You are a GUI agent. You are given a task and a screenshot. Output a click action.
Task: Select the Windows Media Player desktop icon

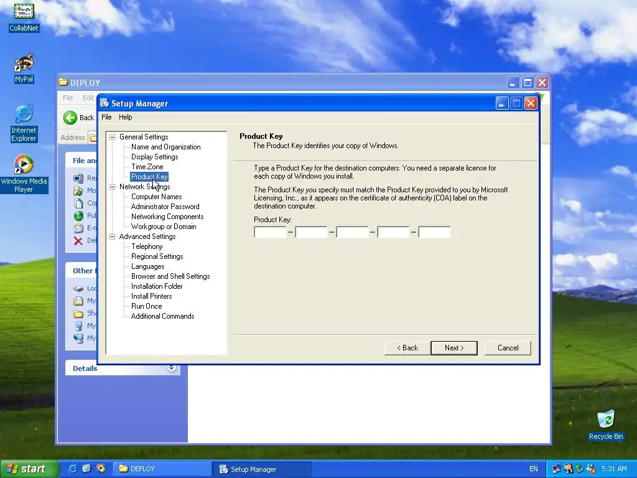(24, 164)
